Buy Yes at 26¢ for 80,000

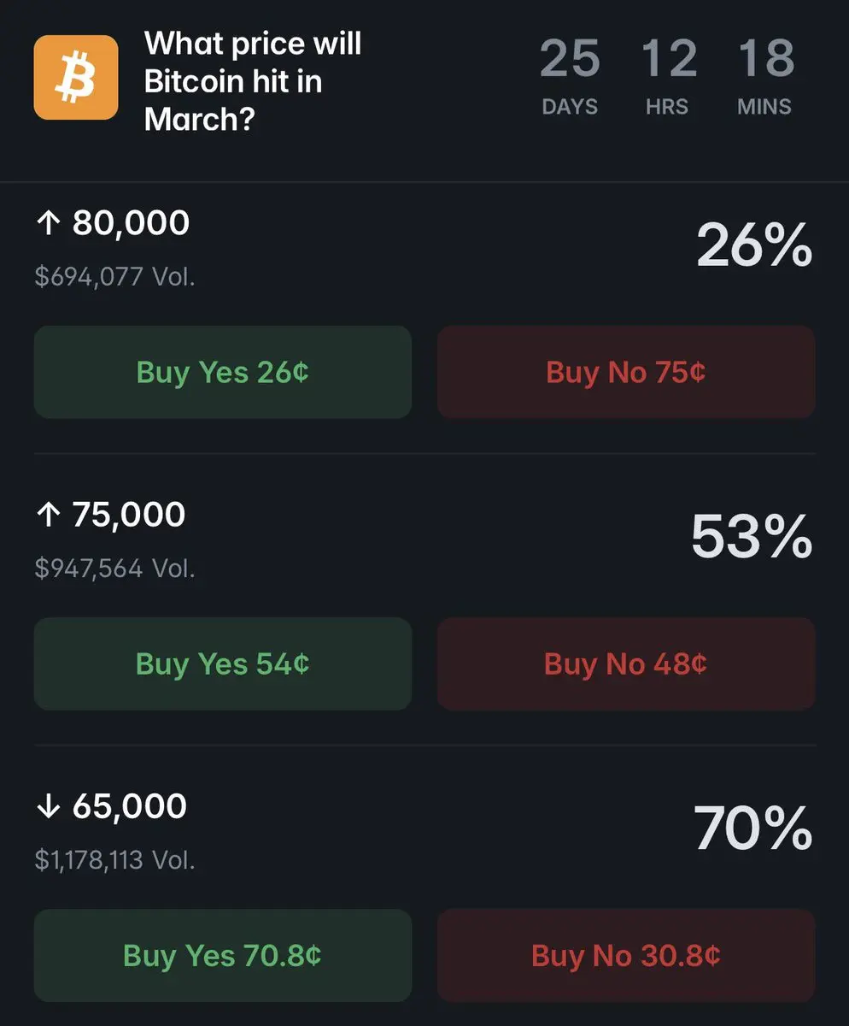[222, 372]
